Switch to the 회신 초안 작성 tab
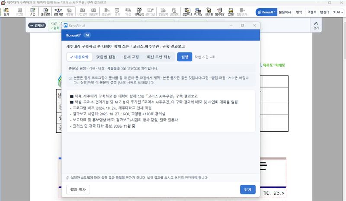Screen dimensions: 346x201 (159, 57)
